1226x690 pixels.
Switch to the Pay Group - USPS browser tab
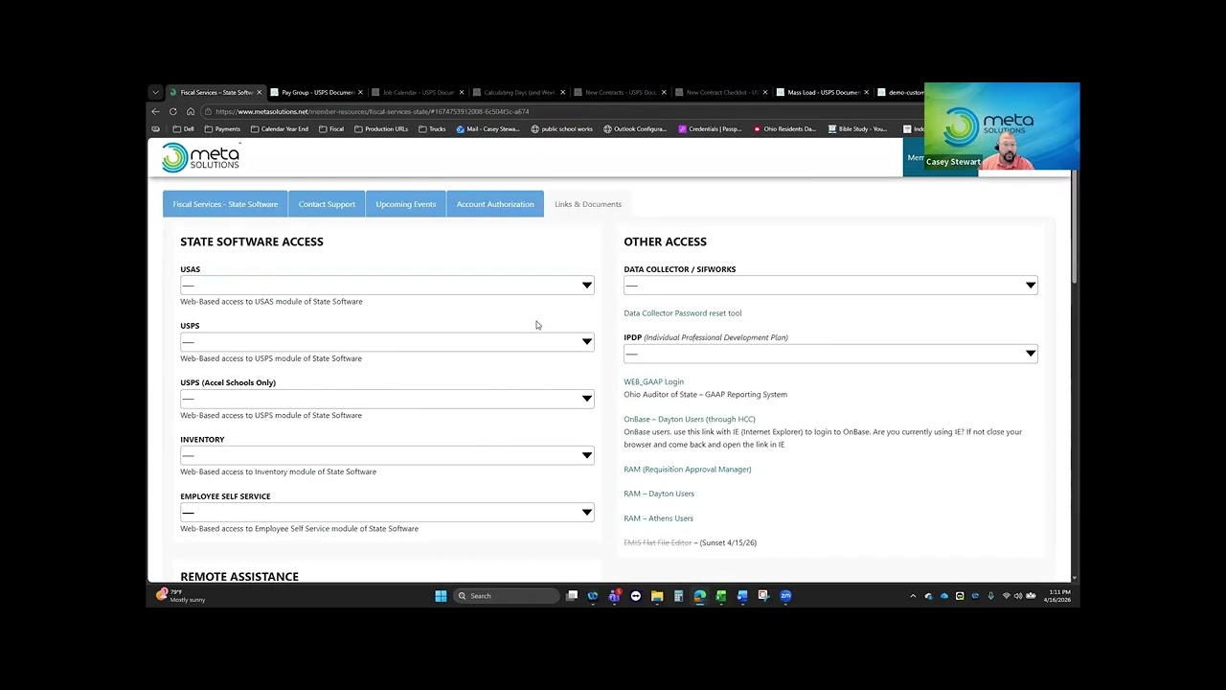point(317,92)
